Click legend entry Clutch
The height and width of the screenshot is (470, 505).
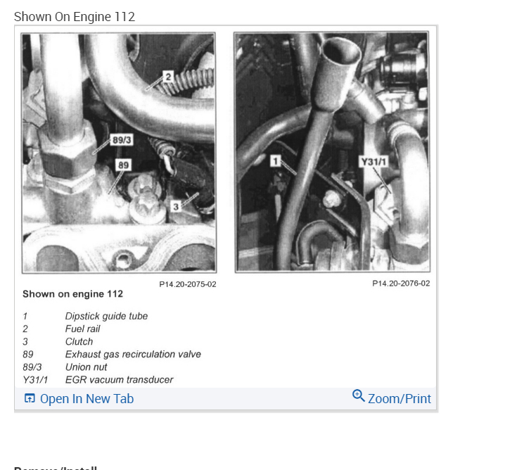coord(79,341)
